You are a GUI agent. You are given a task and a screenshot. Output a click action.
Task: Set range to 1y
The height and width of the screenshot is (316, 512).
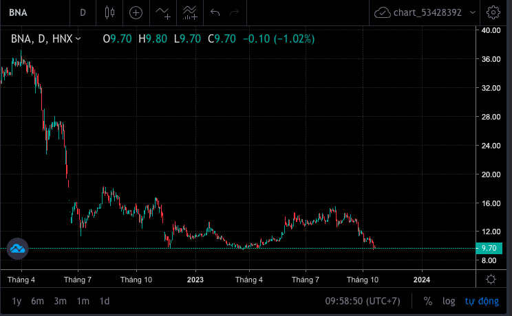click(x=17, y=301)
